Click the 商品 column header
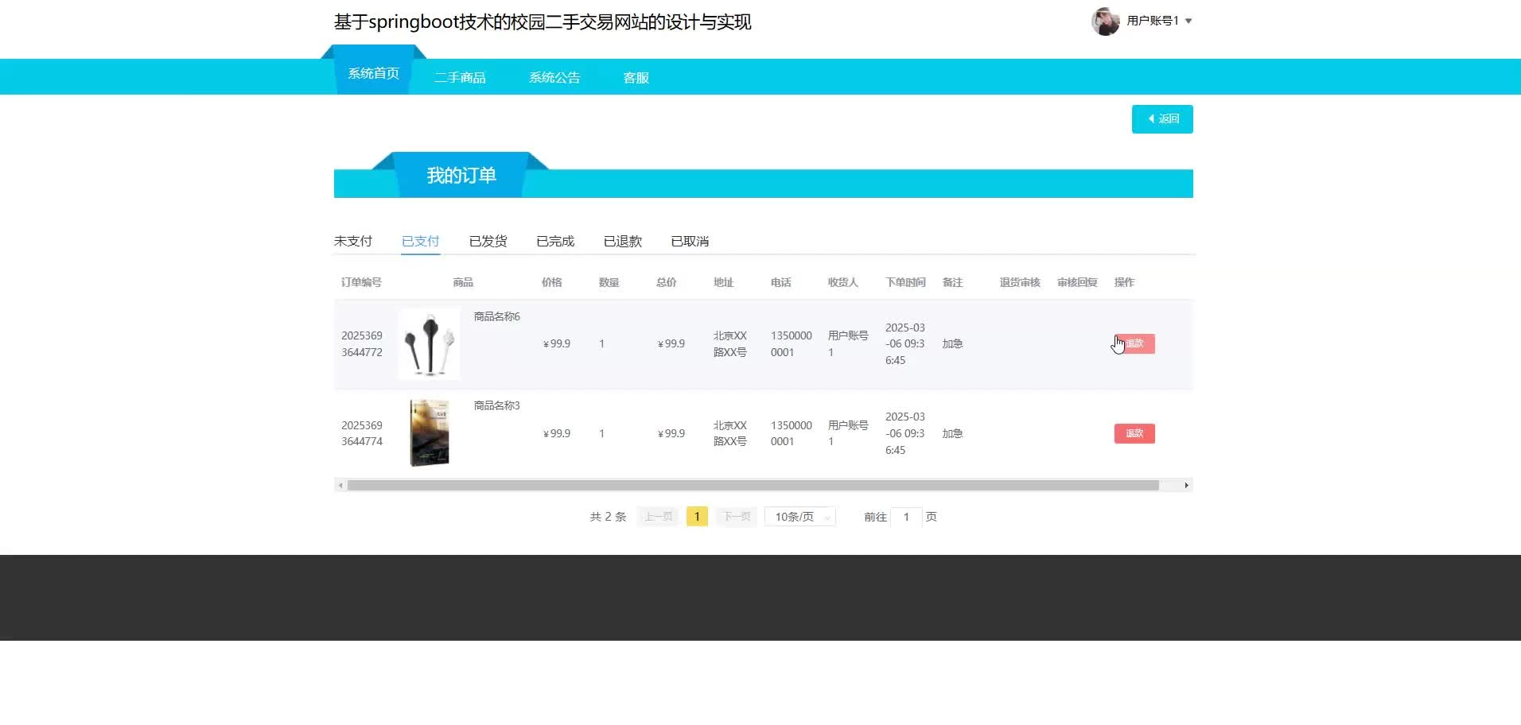This screenshot has height=725, width=1521. coord(463,282)
